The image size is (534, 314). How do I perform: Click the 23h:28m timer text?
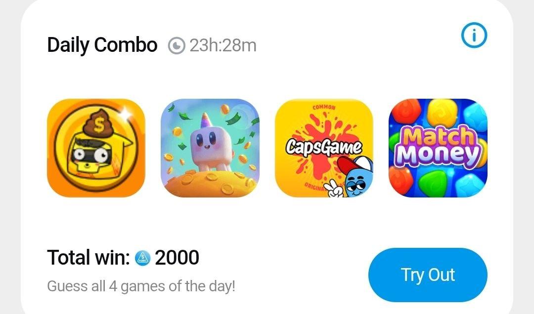coord(222,45)
